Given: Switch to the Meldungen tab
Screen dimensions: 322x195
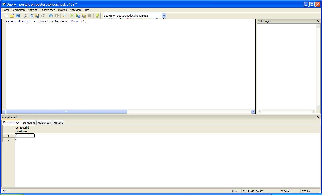Looking at the screenshot, I should pos(44,123).
